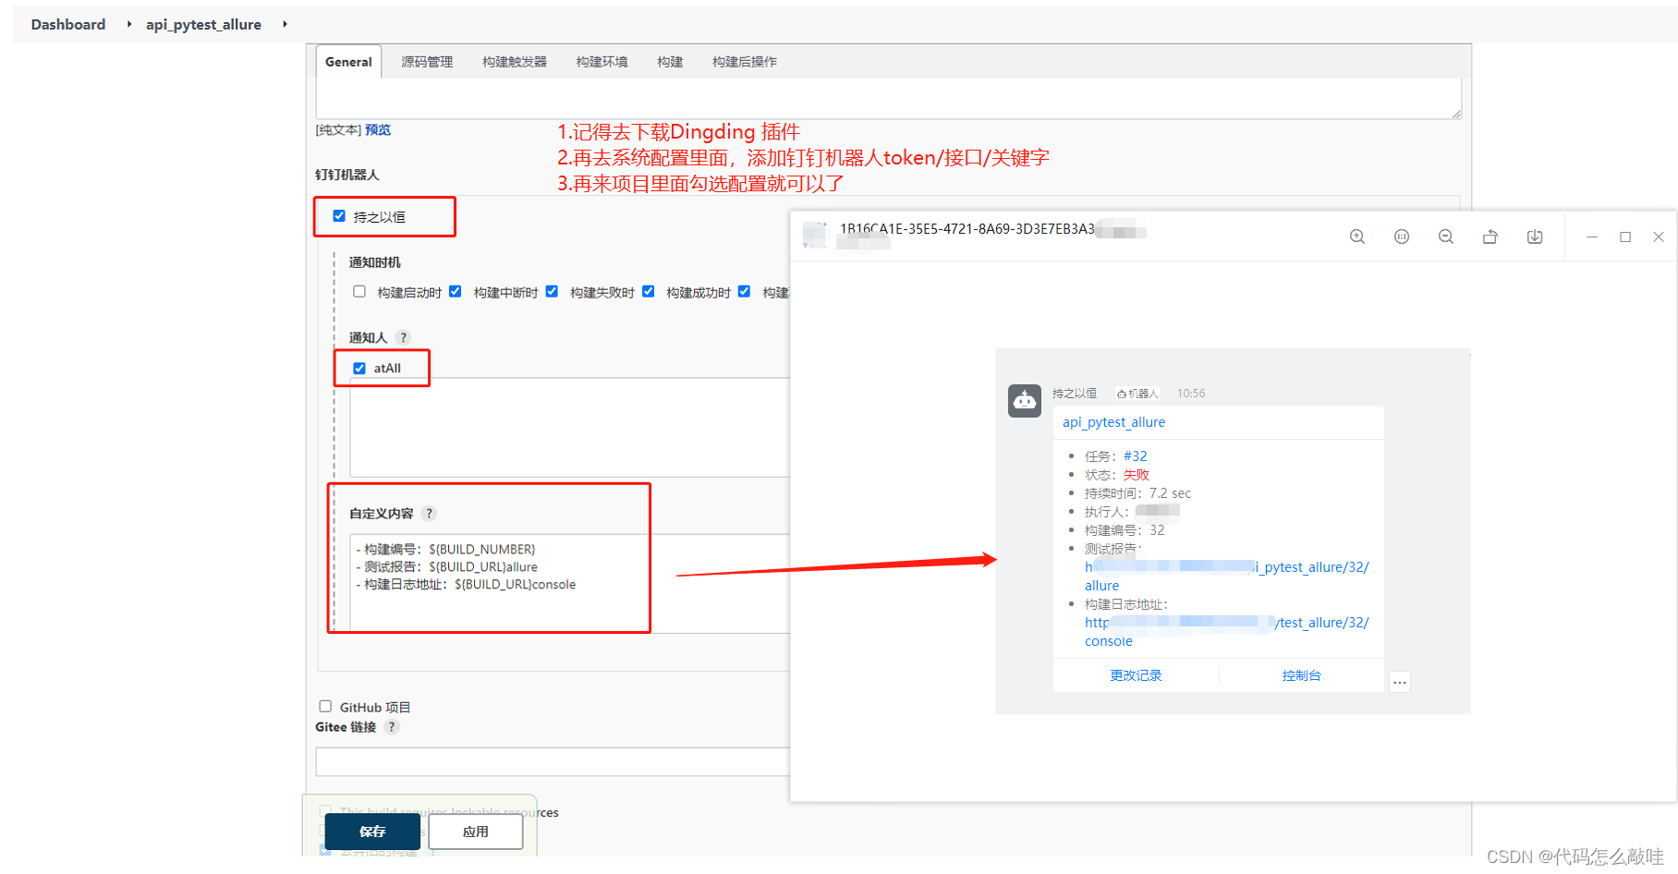Viewport: 1678px width, 874px height.
Task: Click the 钉钉机器人 section heading
Action: coord(347,175)
